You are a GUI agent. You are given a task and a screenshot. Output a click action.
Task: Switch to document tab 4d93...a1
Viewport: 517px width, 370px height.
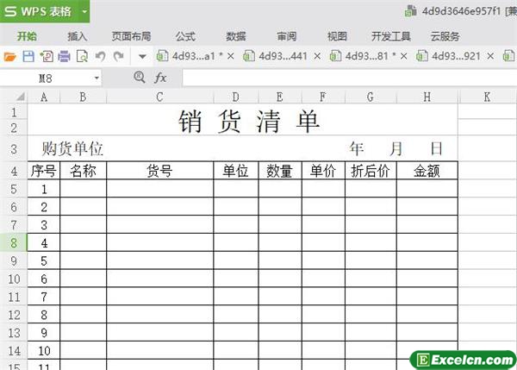tap(194, 56)
